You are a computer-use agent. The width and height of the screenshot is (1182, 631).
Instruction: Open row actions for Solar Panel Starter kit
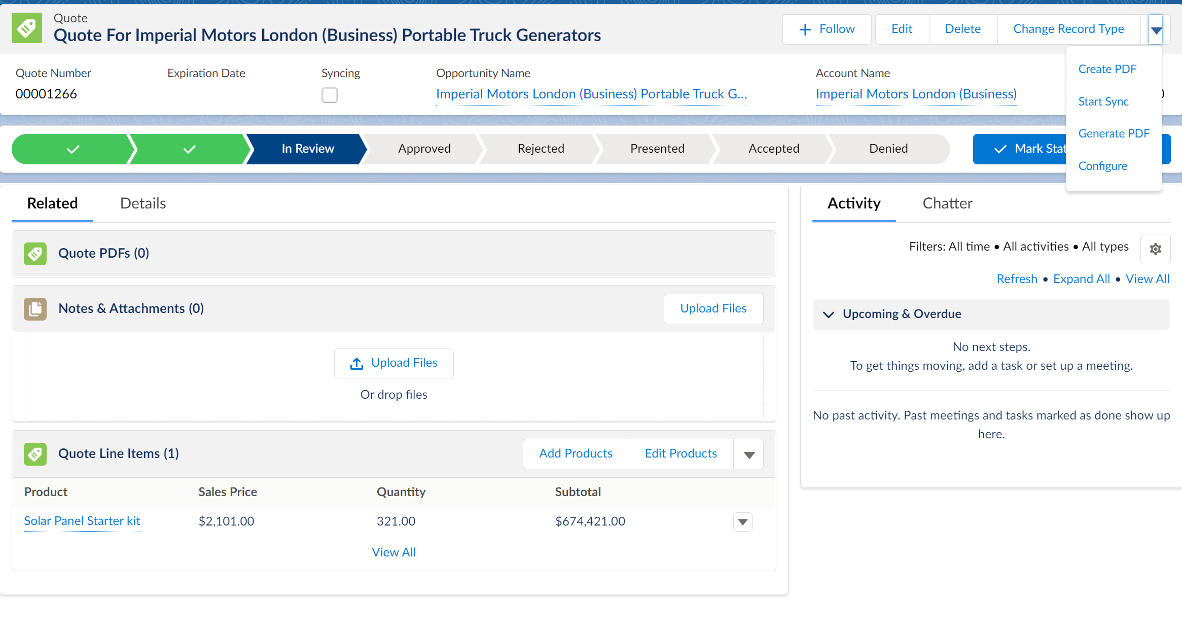[x=742, y=521]
